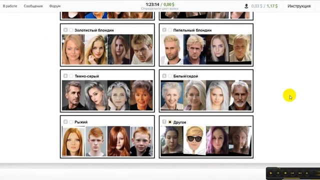320x180 pixels.
Task: Click the smiling elderly woman in Белый/седой
Action: tap(172, 95)
